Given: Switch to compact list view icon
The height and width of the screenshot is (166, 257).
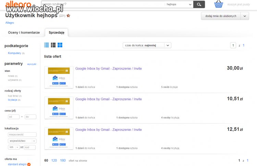Looking at the screenshot, I should [47, 45].
